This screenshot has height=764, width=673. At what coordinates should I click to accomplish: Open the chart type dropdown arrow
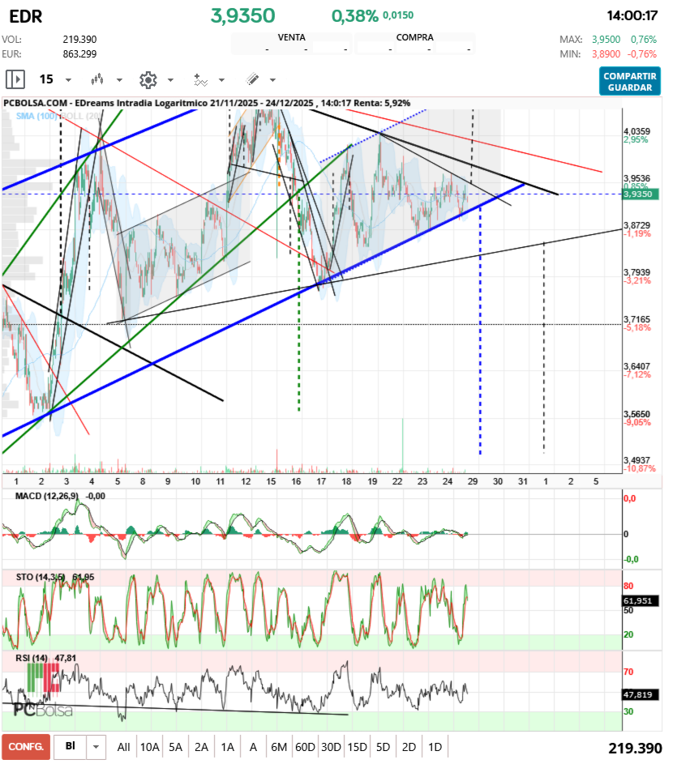[118, 79]
